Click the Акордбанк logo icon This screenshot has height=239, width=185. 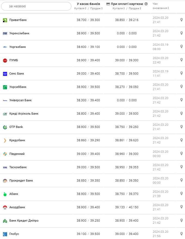pos(5,207)
